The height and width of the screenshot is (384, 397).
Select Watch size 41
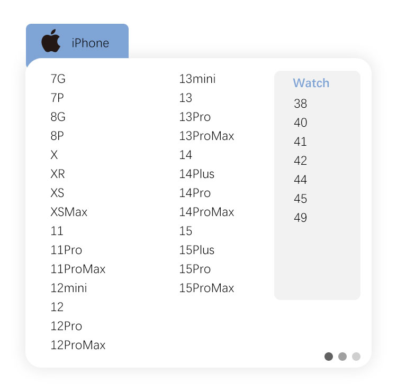pyautogui.click(x=300, y=142)
